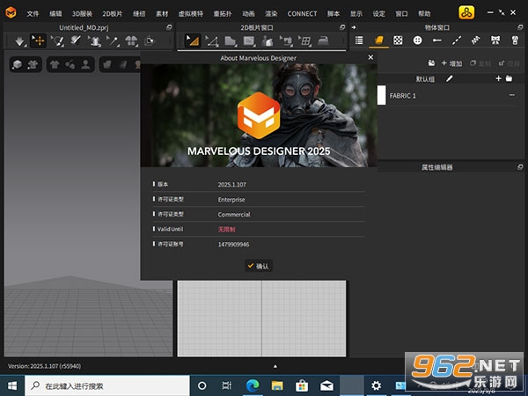
Task: Open the Topstitch dashed-line tab
Action: coord(456,40)
